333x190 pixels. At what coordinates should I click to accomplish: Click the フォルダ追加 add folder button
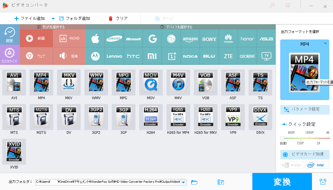tap(75, 18)
